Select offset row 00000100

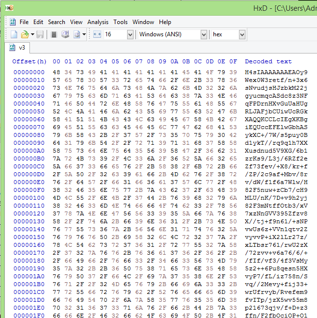[x=29, y=198]
